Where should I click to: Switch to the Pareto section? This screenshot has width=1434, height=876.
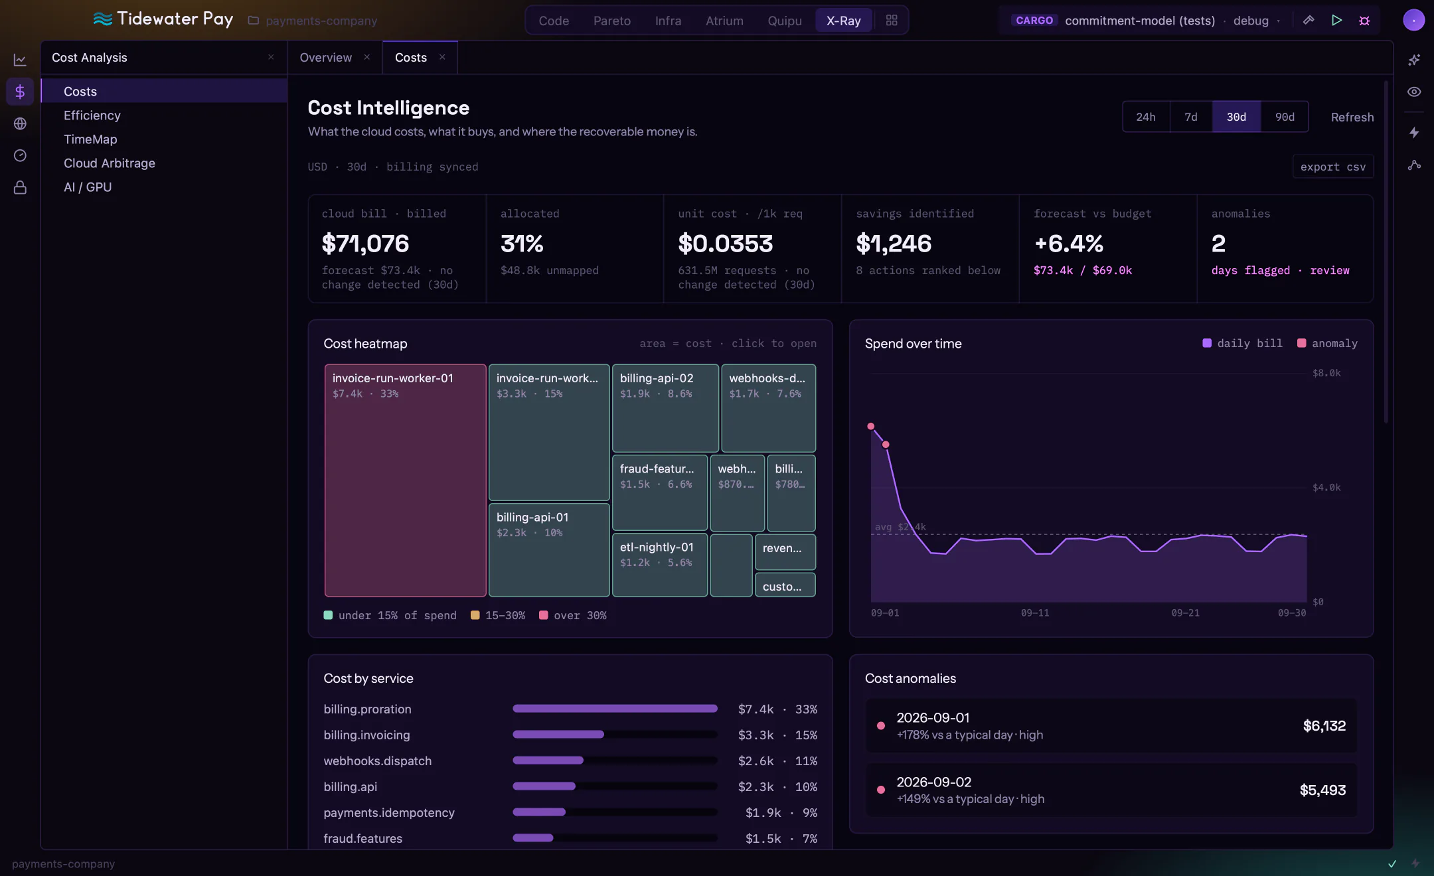612,21
